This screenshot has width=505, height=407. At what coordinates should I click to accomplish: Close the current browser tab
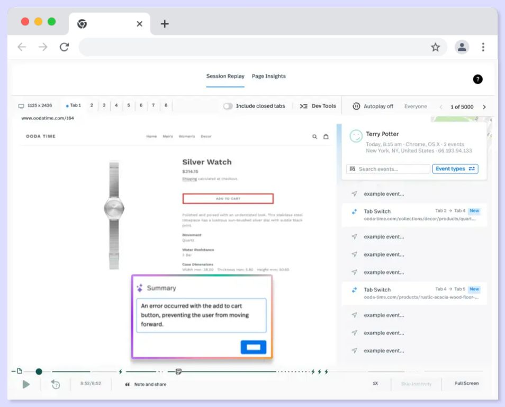139,24
